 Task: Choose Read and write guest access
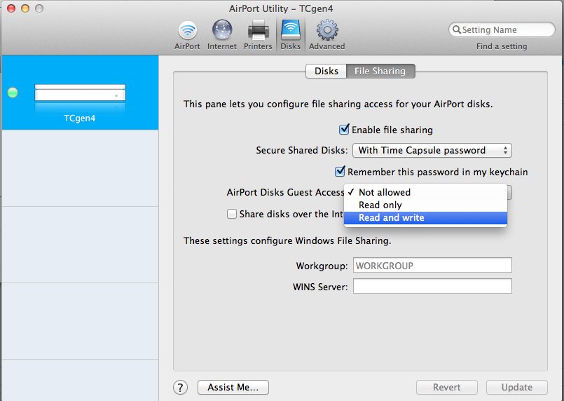point(425,217)
